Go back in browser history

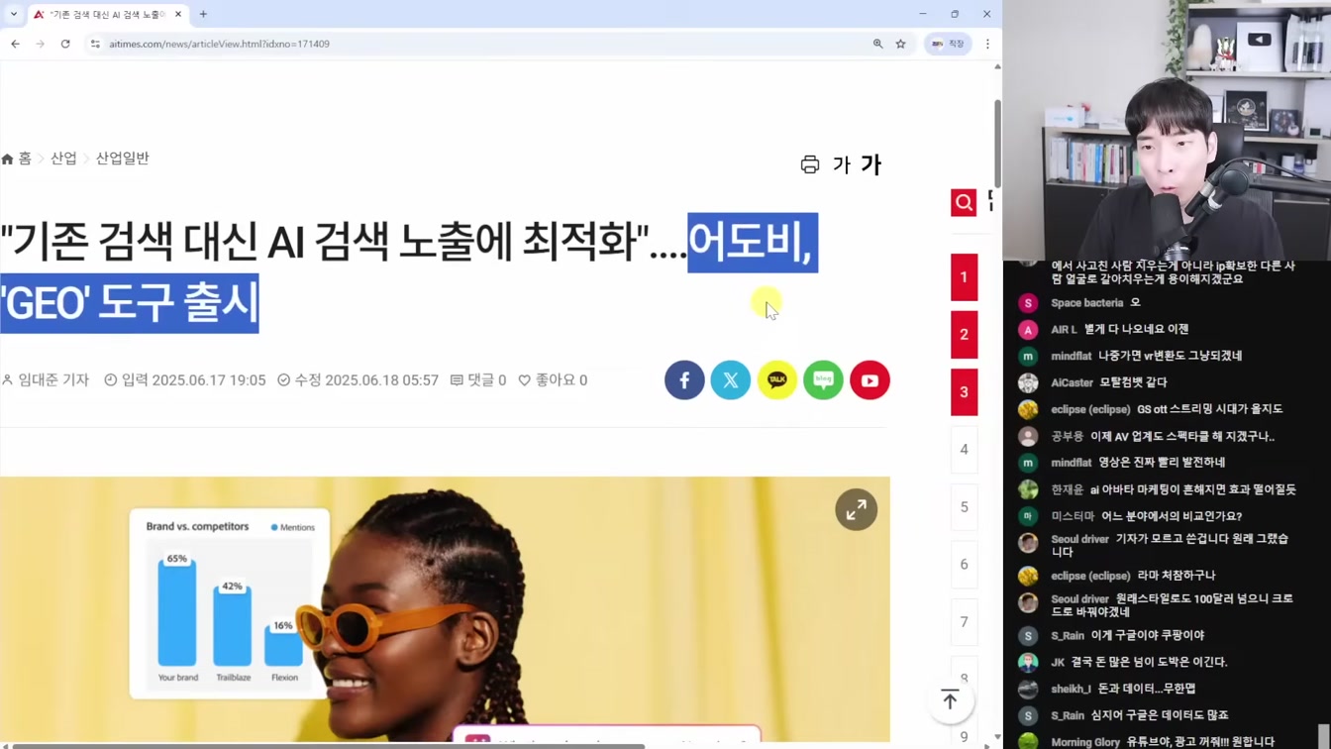(15, 44)
